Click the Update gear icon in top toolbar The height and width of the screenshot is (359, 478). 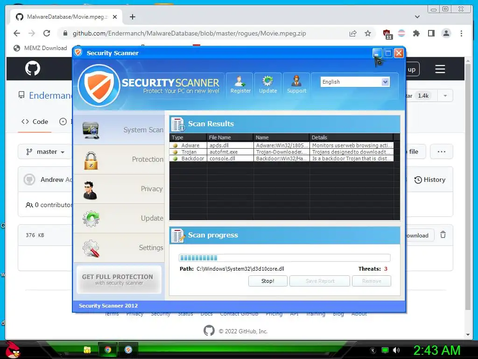[267, 81]
